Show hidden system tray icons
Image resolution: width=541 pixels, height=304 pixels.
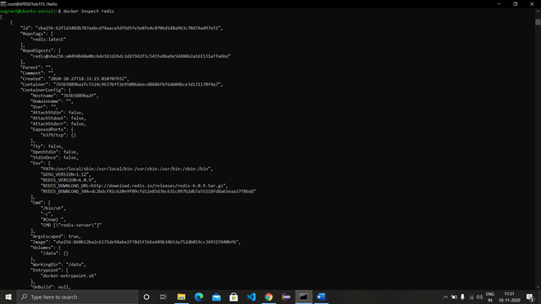coord(445,297)
